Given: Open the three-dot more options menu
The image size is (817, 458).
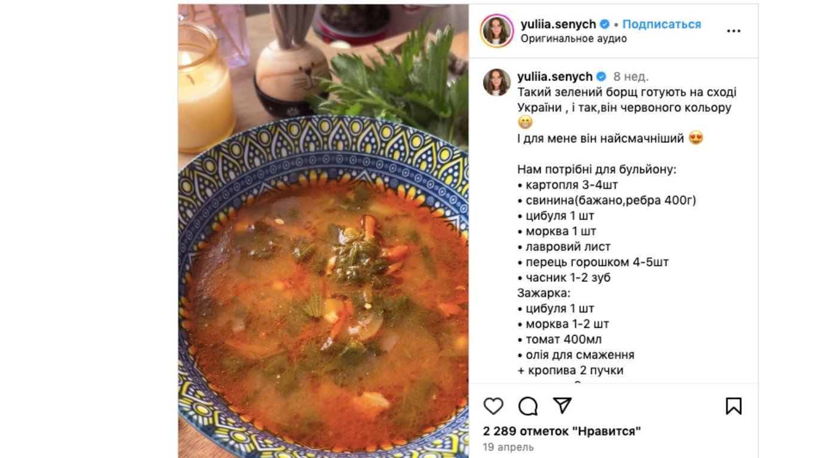Looking at the screenshot, I should [x=733, y=31].
